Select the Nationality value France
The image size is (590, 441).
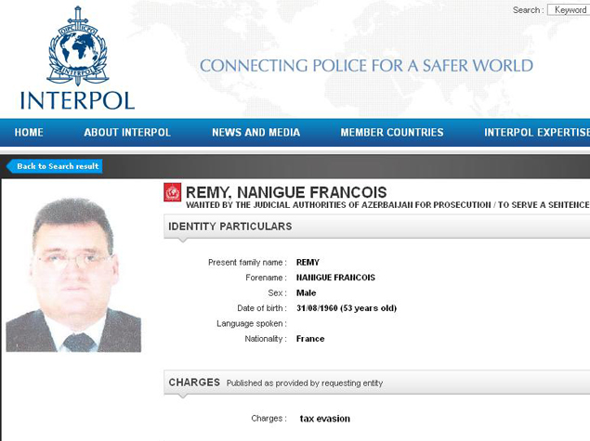(x=310, y=339)
